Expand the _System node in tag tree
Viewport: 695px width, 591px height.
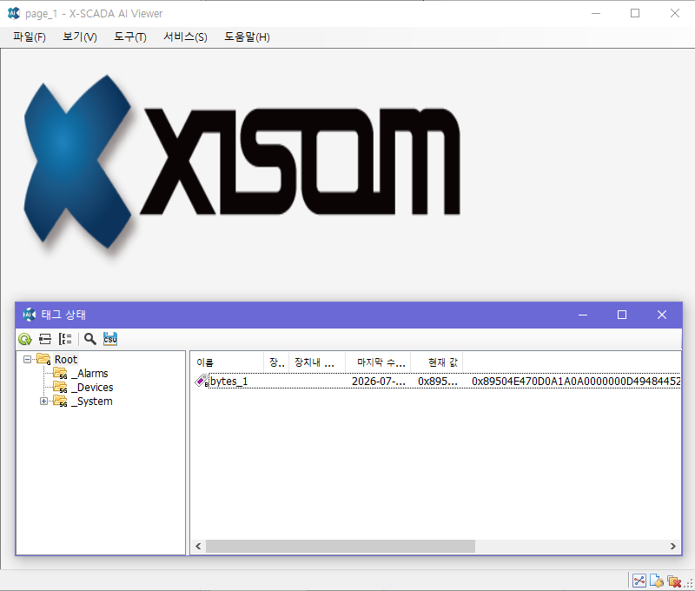[43, 402]
